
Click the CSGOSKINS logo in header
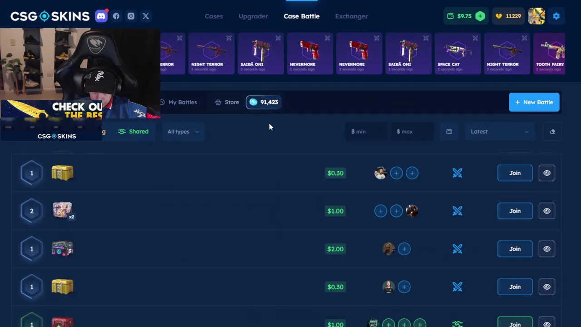pyautogui.click(x=50, y=16)
